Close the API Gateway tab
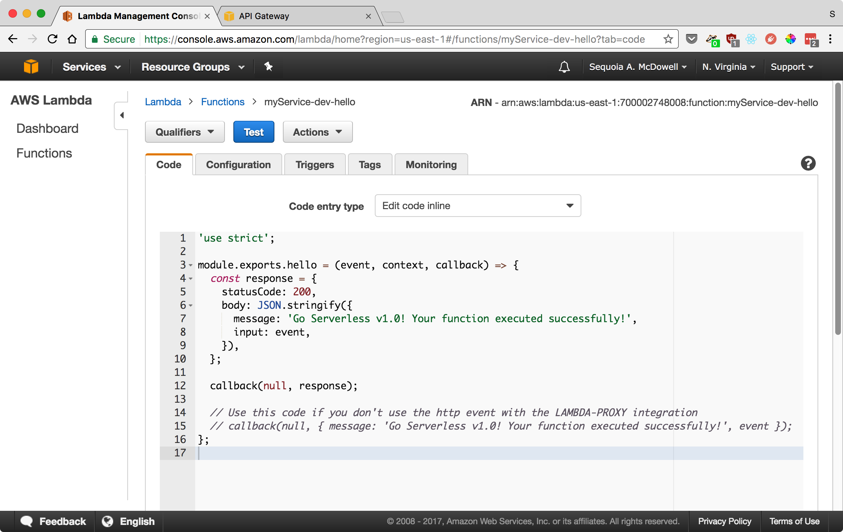 click(x=368, y=16)
